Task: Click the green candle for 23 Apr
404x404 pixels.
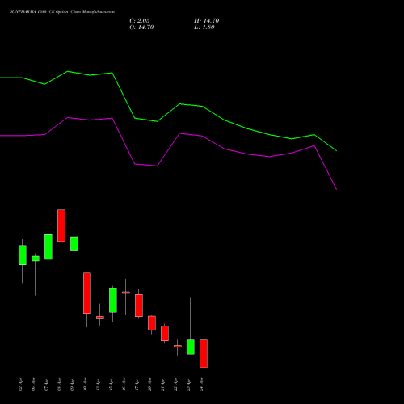Action: click(191, 347)
